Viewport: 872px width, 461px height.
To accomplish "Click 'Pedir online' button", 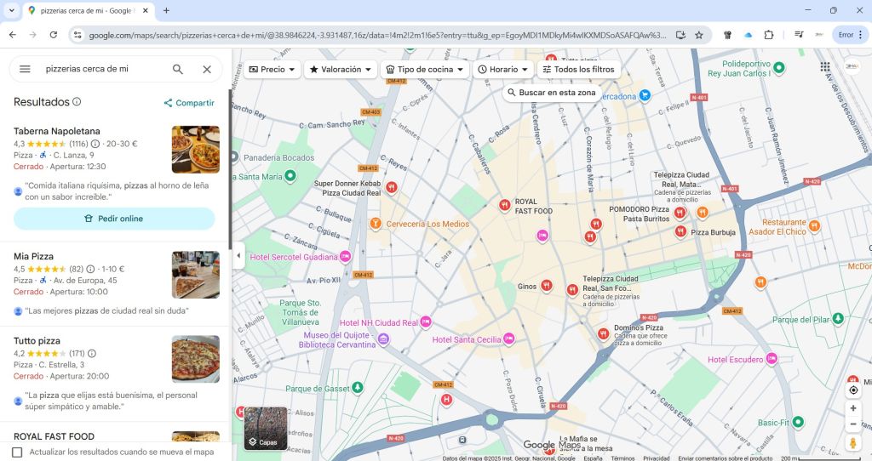I will 114,219.
